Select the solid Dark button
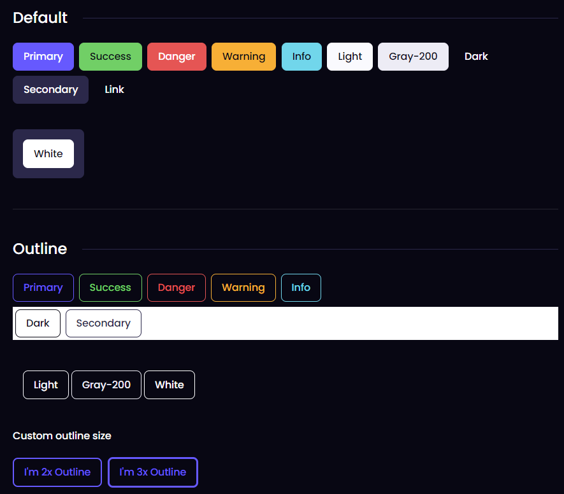 tap(476, 57)
